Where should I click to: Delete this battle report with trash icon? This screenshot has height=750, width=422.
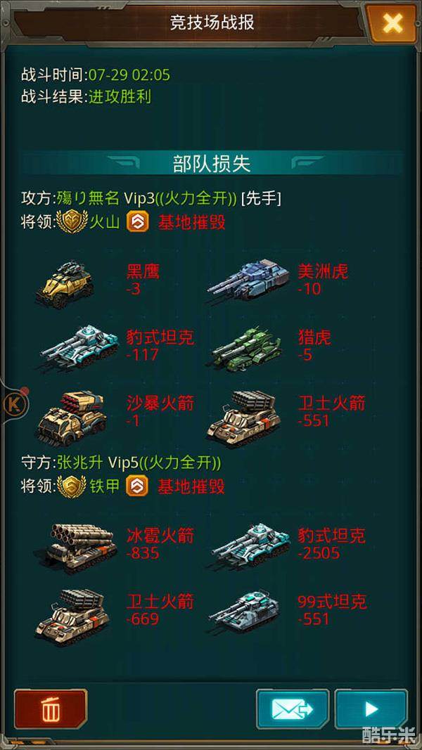51,709
